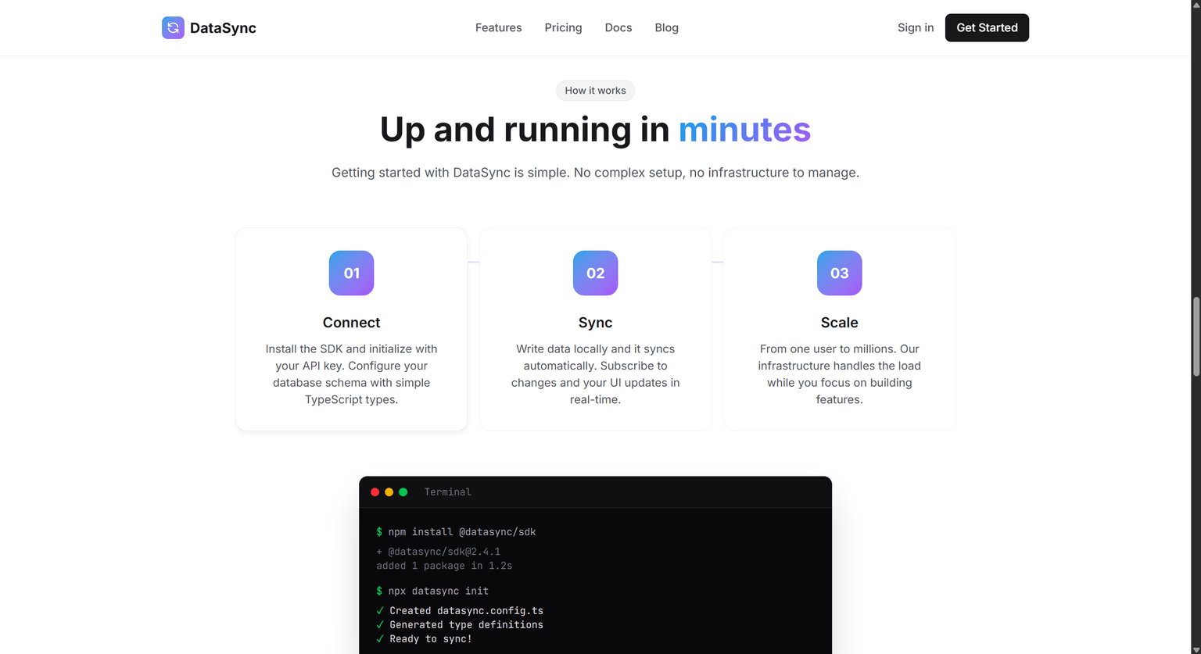Click the Ready to sync! line

coord(424,639)
